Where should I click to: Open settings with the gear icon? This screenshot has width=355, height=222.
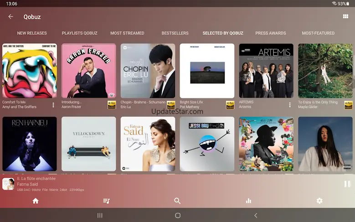[x=319, y=201]
